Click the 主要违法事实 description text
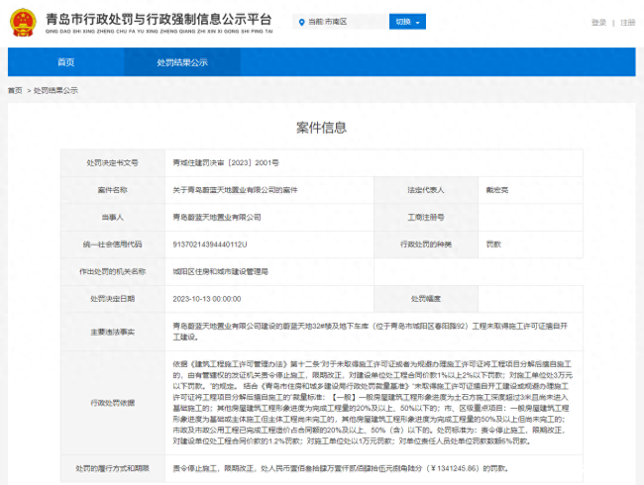 (371, 332)
